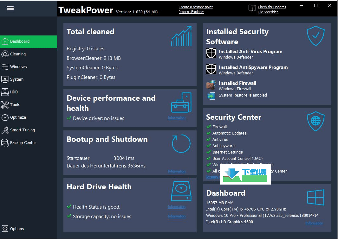Click the File Shredder link
338x239 pixels.
click(x=268, y=12)
